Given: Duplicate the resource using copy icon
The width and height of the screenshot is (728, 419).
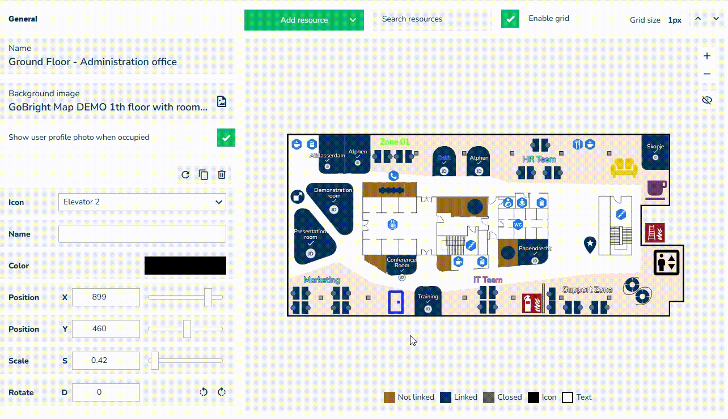Looking at the screenshot, I should point(204,174).
